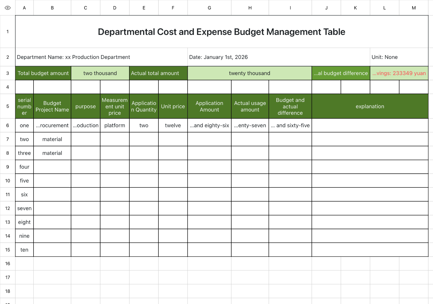
Task: Select column G header
Action: click(209, 8)
